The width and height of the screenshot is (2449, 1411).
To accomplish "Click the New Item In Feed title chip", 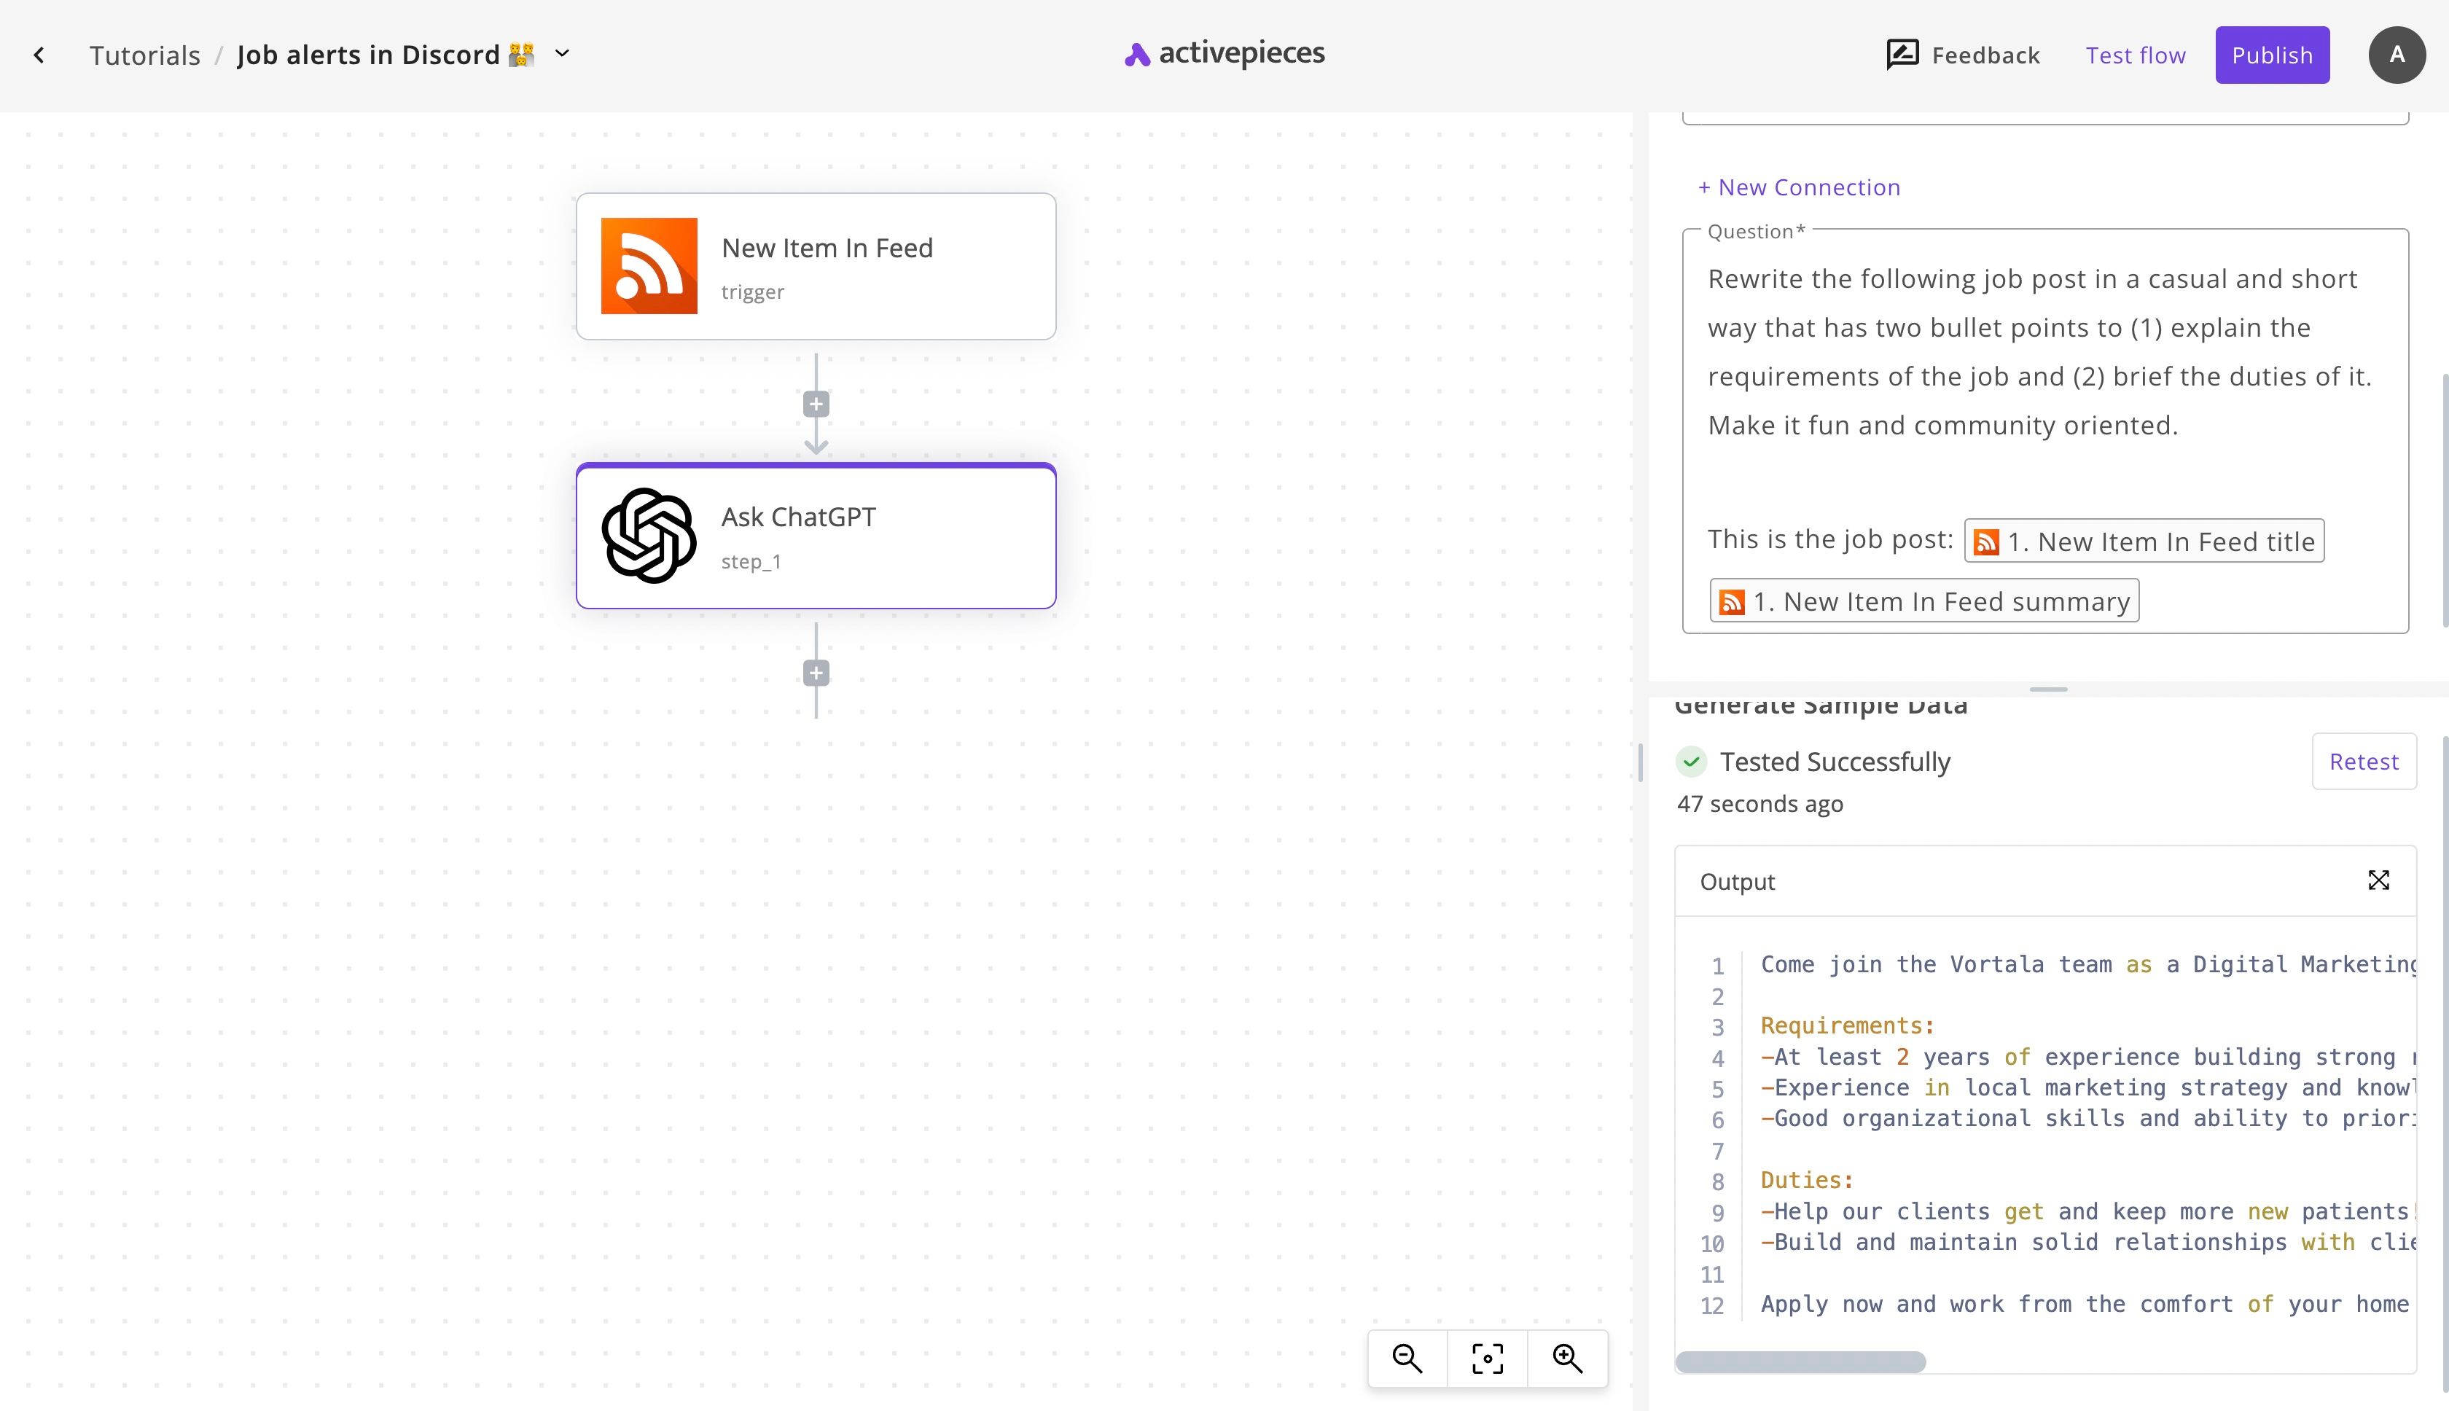I will (2144, 541).
